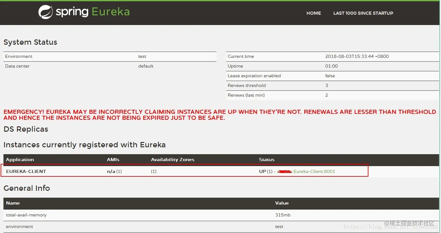The width and height of the screenshot is (441, 233).
Task: Click the red EMERGENCY warning message
Action: (220, 115)
